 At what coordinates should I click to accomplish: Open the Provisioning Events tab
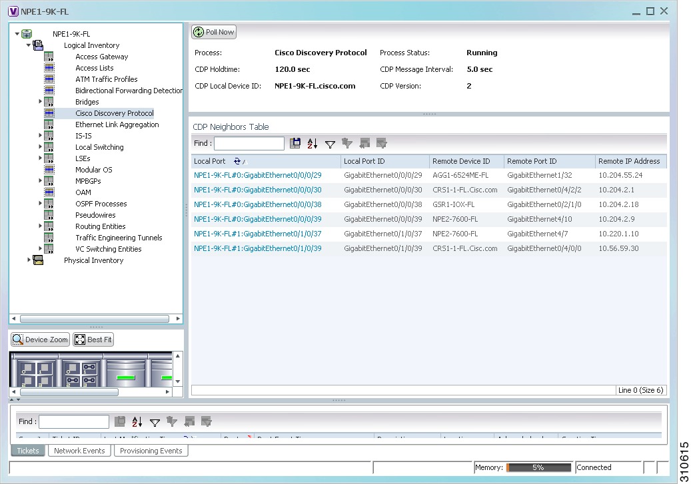click(x=151, y=451)
